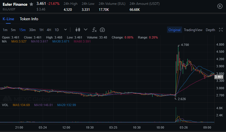
Task: Click the -21.67% change value
Action: pyautogui.click(x=53, y=4)
